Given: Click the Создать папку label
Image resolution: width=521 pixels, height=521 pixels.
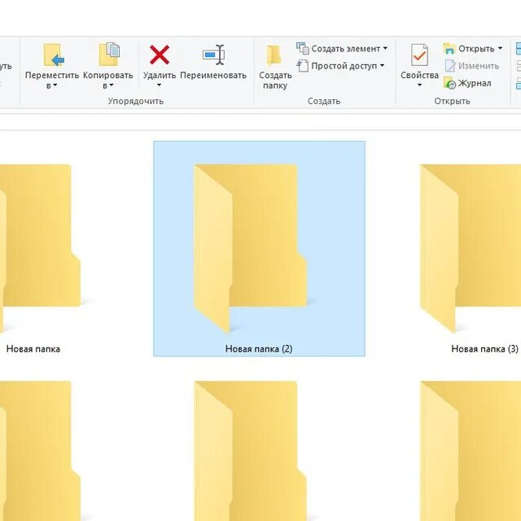Looking at the screenshot, I should point(275,81).
